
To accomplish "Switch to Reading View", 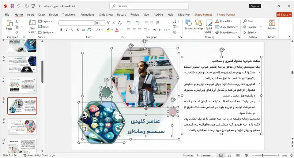I will coord(238,155).
